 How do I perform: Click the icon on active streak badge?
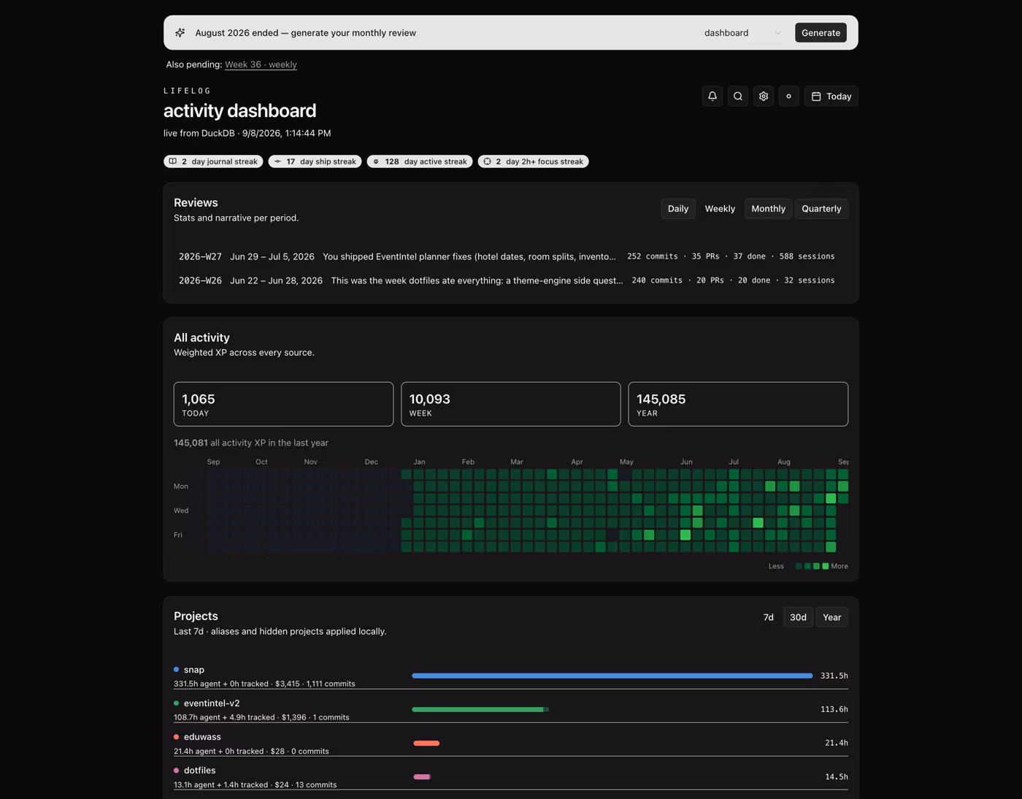click(x=376, y=161)
